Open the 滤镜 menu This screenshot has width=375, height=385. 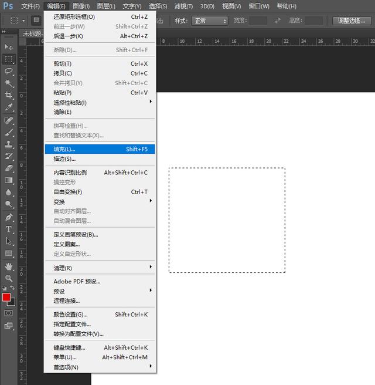click(183, 6)
